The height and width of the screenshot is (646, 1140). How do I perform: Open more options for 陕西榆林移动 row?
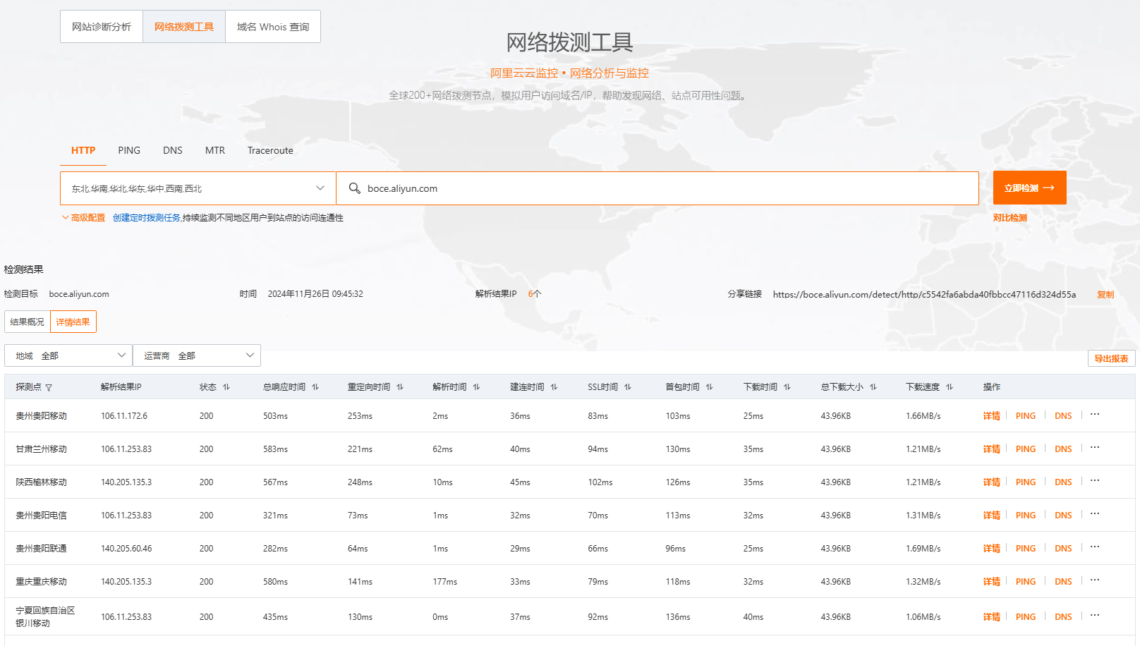click(x=1095, y=481)
